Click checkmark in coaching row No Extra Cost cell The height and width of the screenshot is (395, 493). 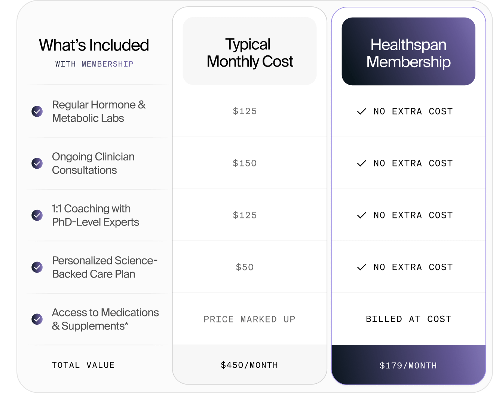coord(361,215)
